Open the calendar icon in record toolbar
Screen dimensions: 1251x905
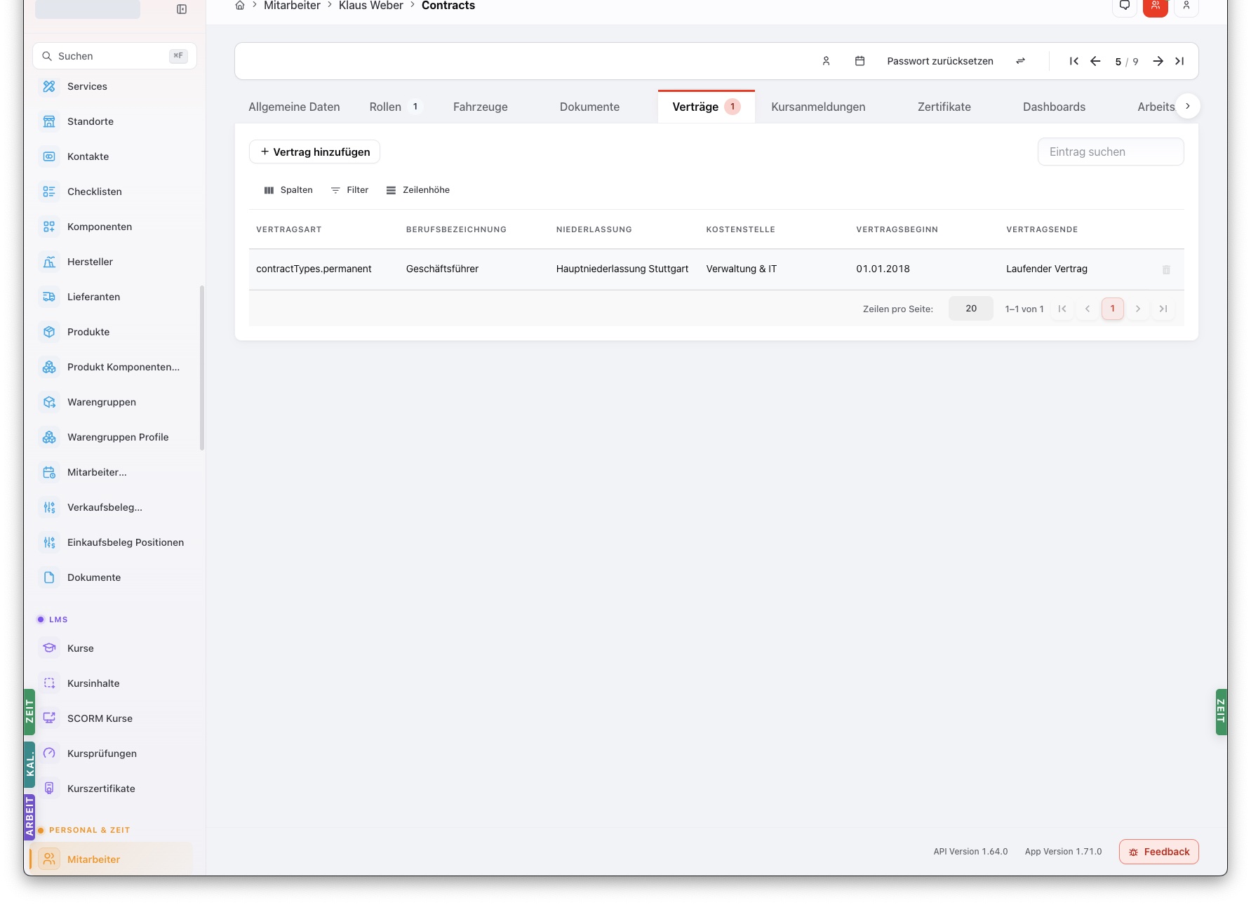click(x=859, y=61)
